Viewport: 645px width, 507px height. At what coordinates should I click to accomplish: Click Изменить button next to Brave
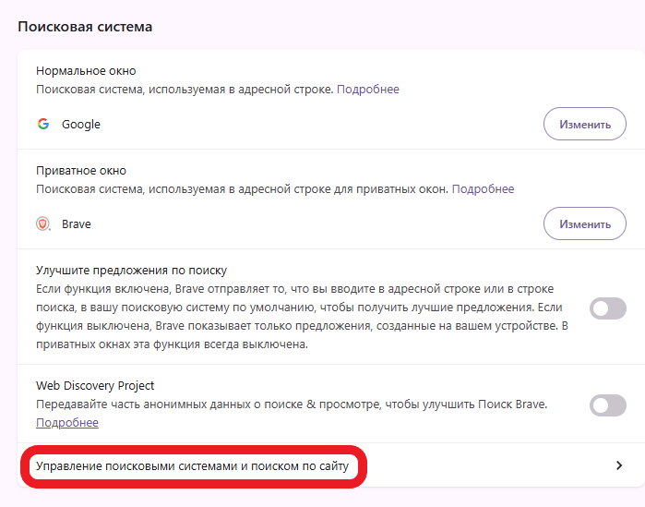click(584, 223)
